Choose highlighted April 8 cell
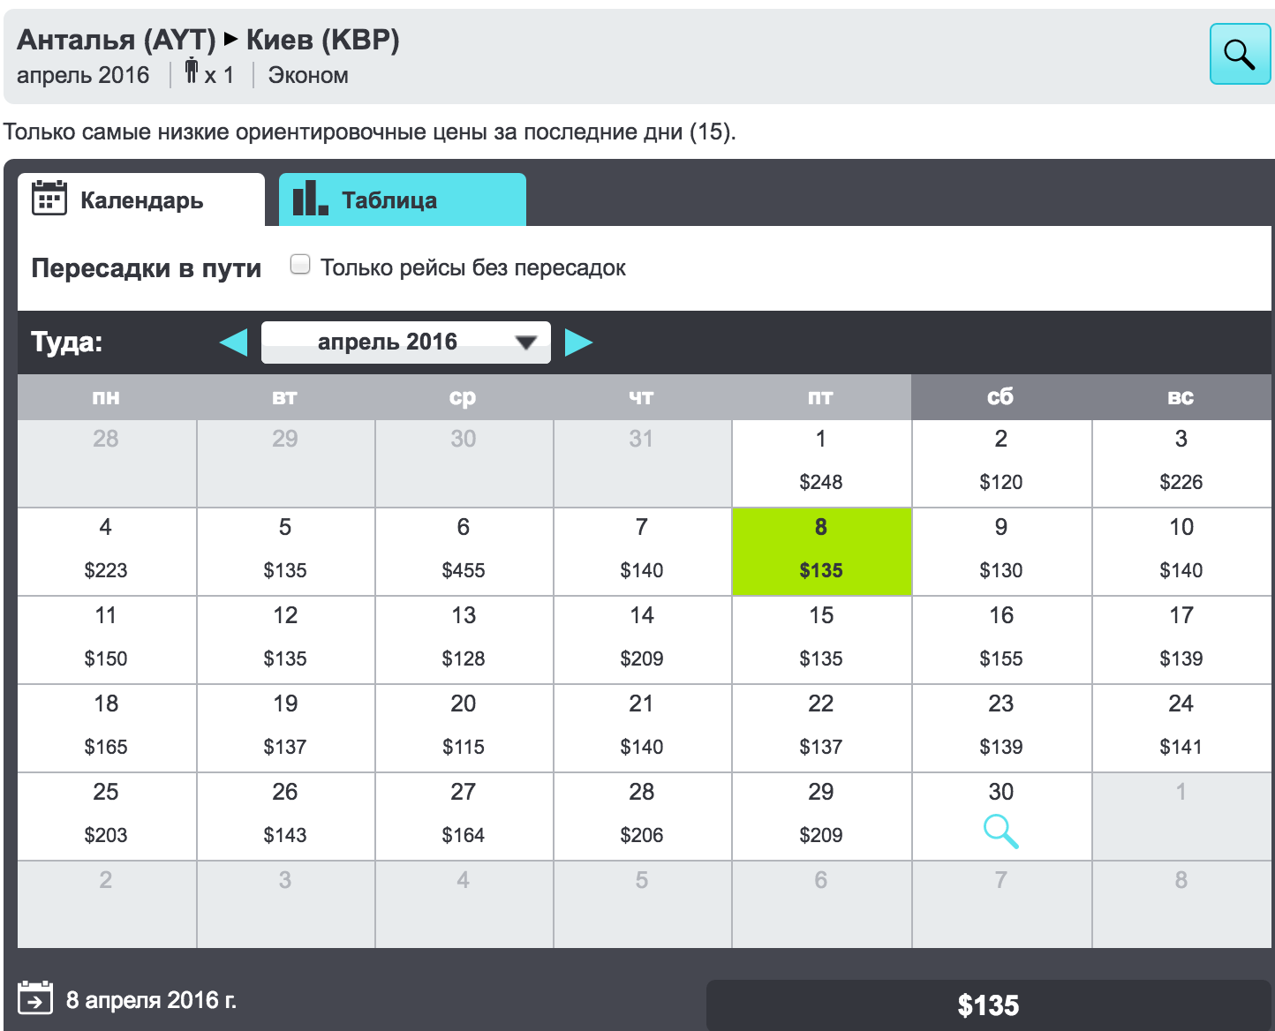 pyautogui.click(x=821, y=551)
